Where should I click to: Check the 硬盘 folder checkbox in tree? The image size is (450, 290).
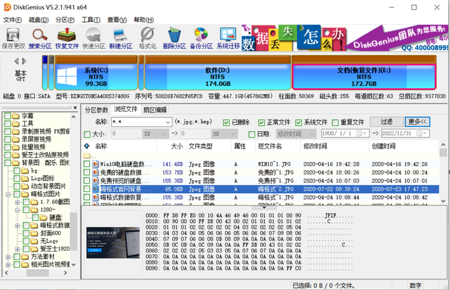tap(35, 217)
